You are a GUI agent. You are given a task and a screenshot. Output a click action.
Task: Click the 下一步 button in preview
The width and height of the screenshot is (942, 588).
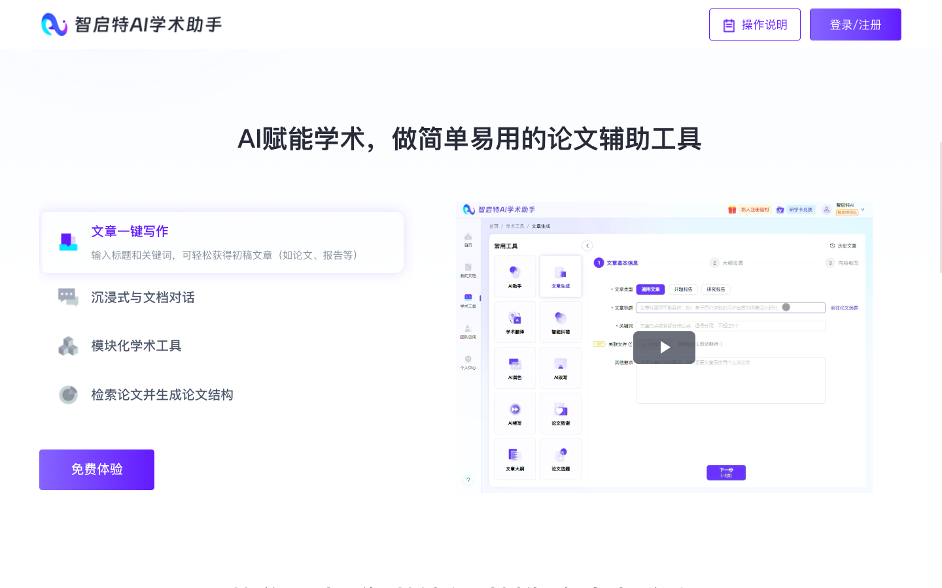[726, 472]
